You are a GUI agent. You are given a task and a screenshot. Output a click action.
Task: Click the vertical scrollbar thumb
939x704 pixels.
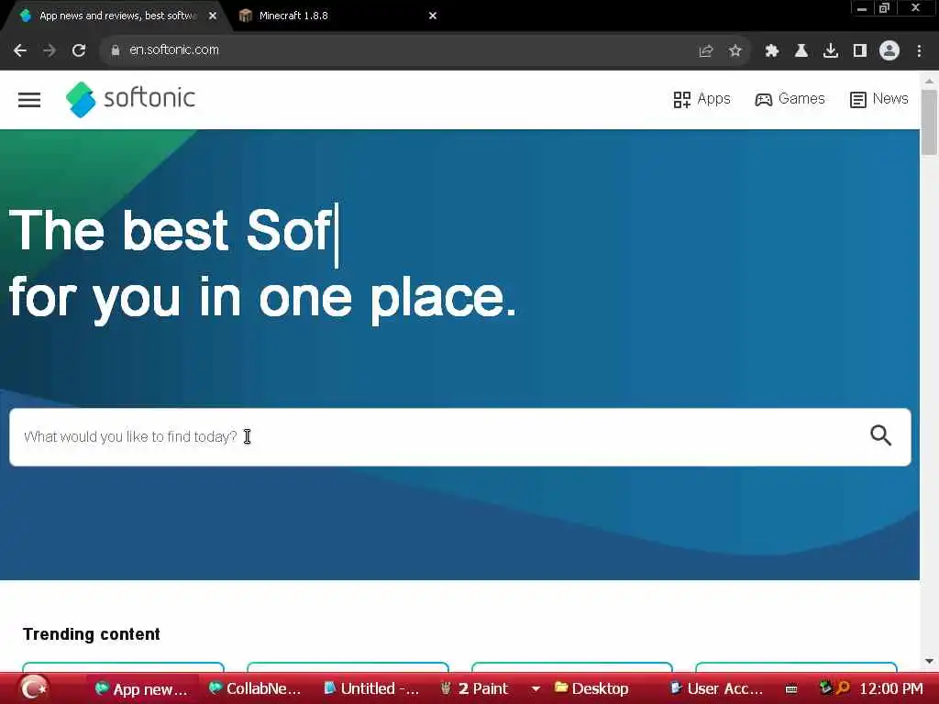930,123
